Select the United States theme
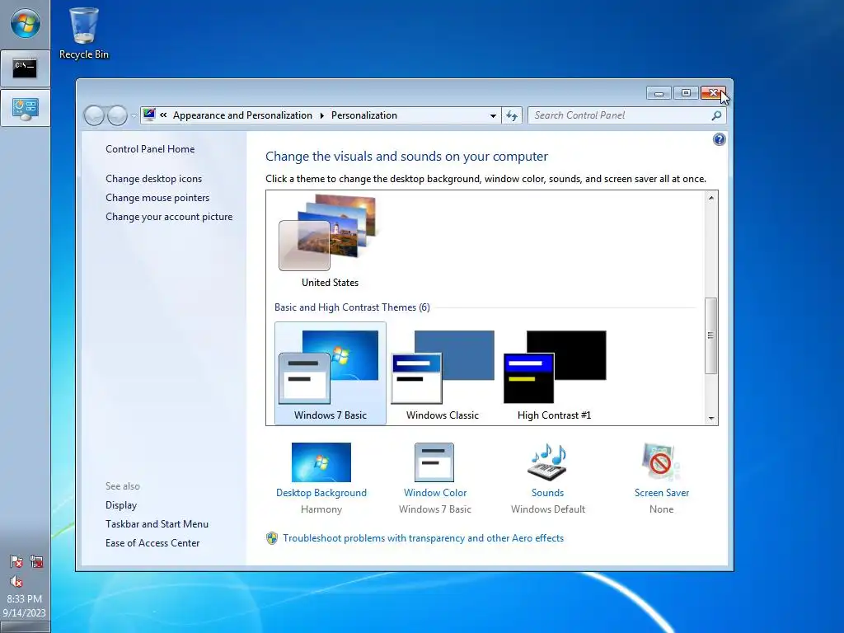 click(x=330, y=241)
